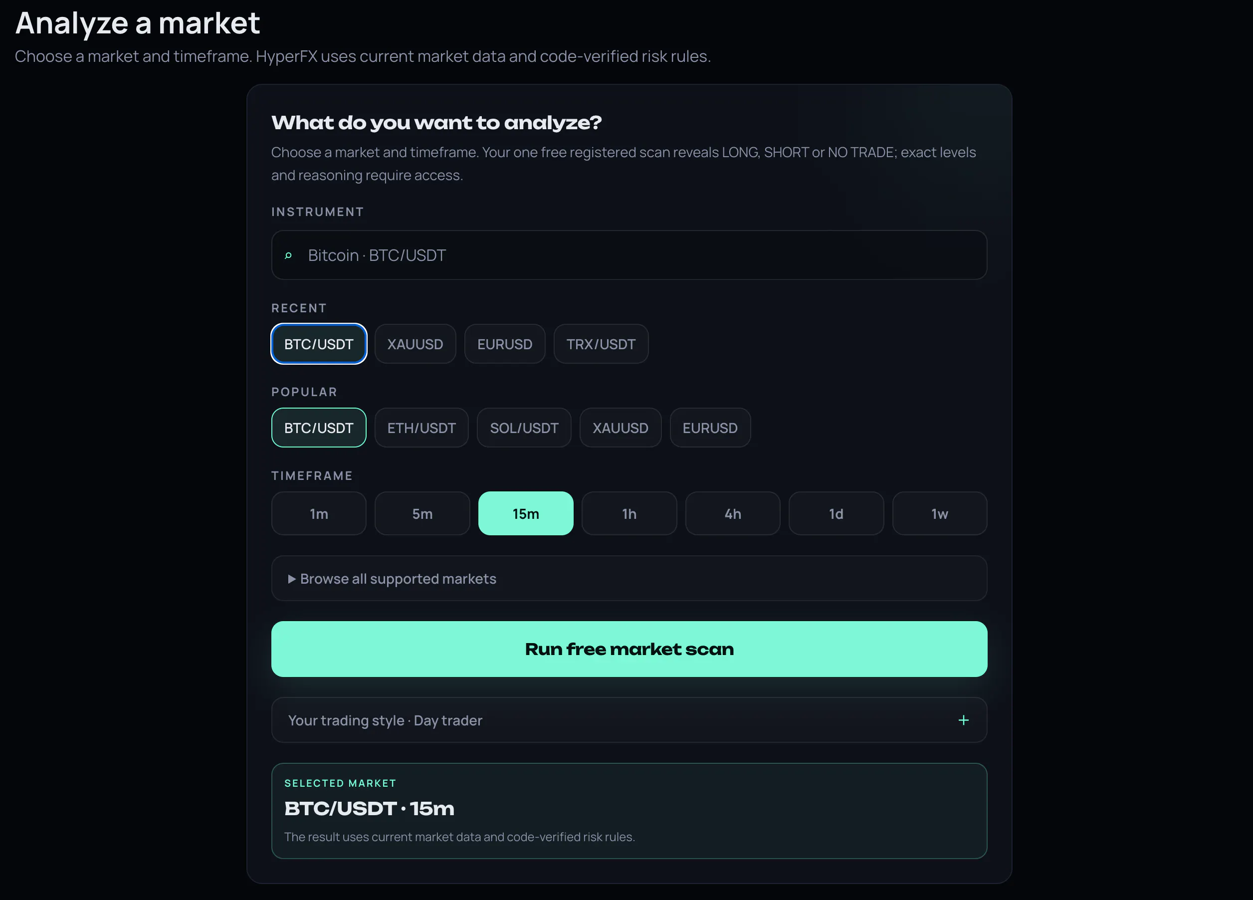The width and height of the screenshot is (1253, 900).
Task: Select EURUSD in the Recent row
Action: tap(504, 344)
